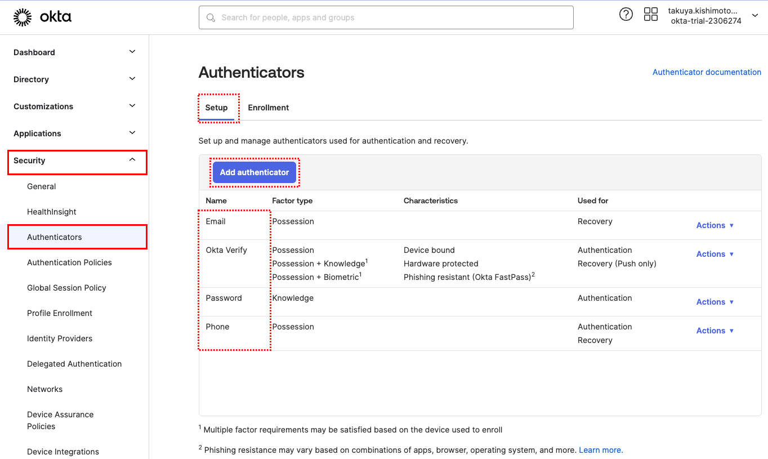Open Actions dropdown for Password authenticator
Image resolution: width=768 pixels, height=459 pixels.
tap(715, 302)
